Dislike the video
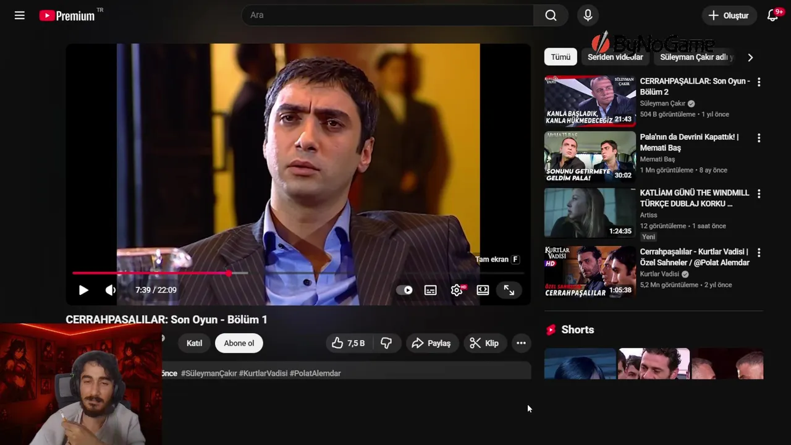 click(386, 343)
